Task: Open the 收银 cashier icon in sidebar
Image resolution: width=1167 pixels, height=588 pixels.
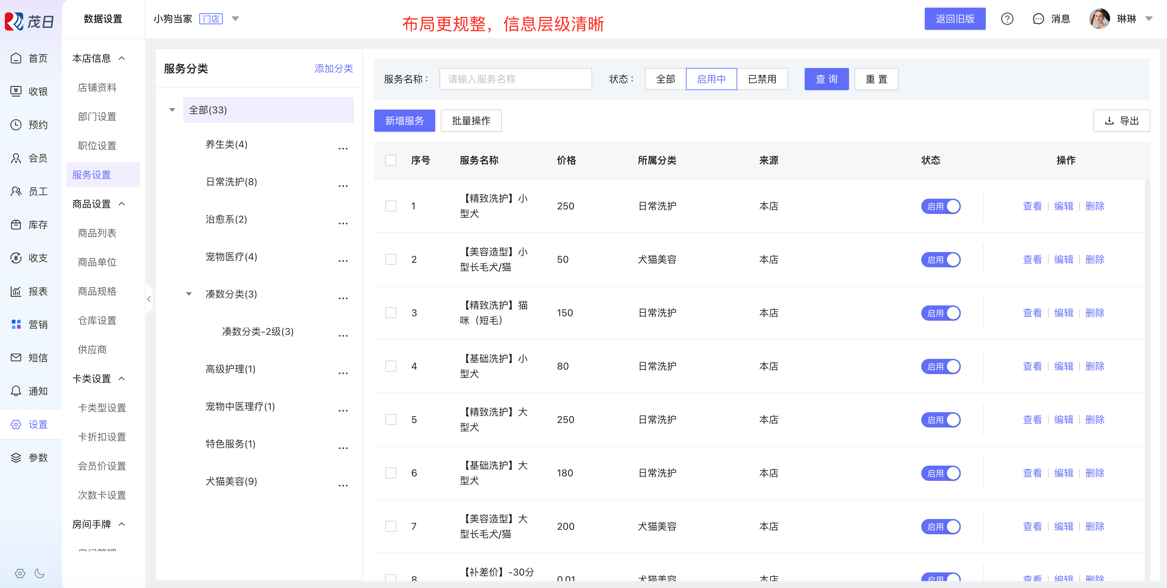Action: coord(16,92)
